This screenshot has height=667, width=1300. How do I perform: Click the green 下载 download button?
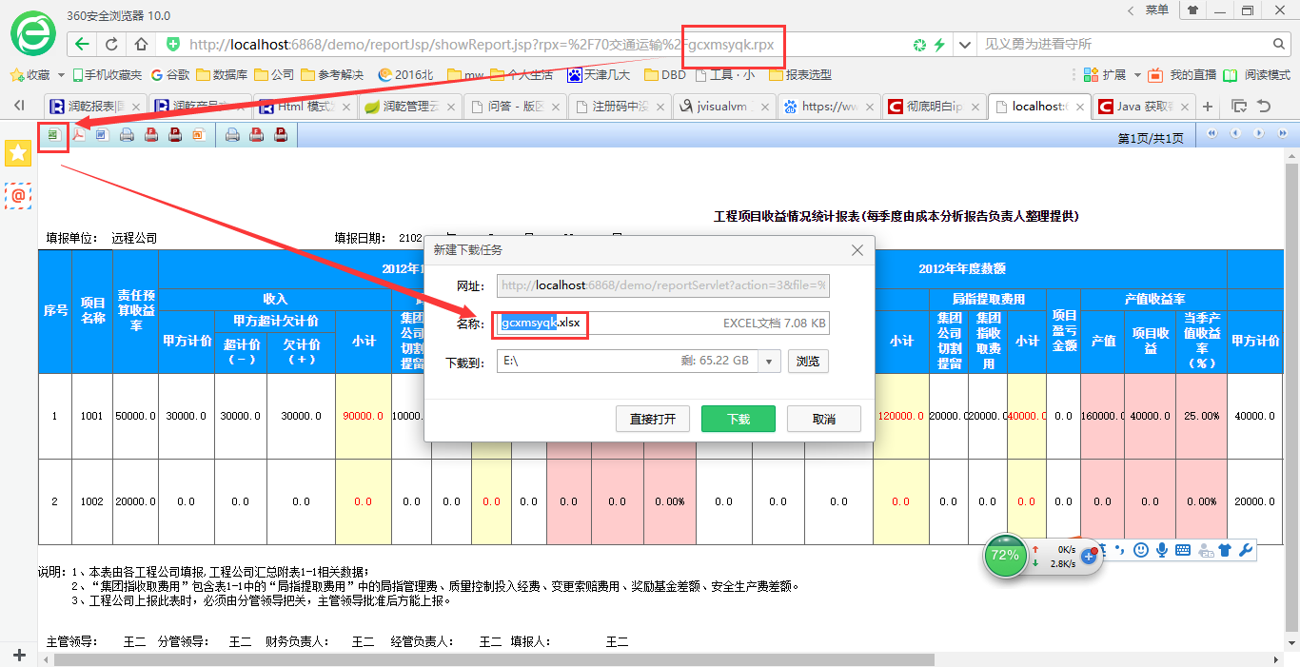pyautogui.click(x=738, y=419)
